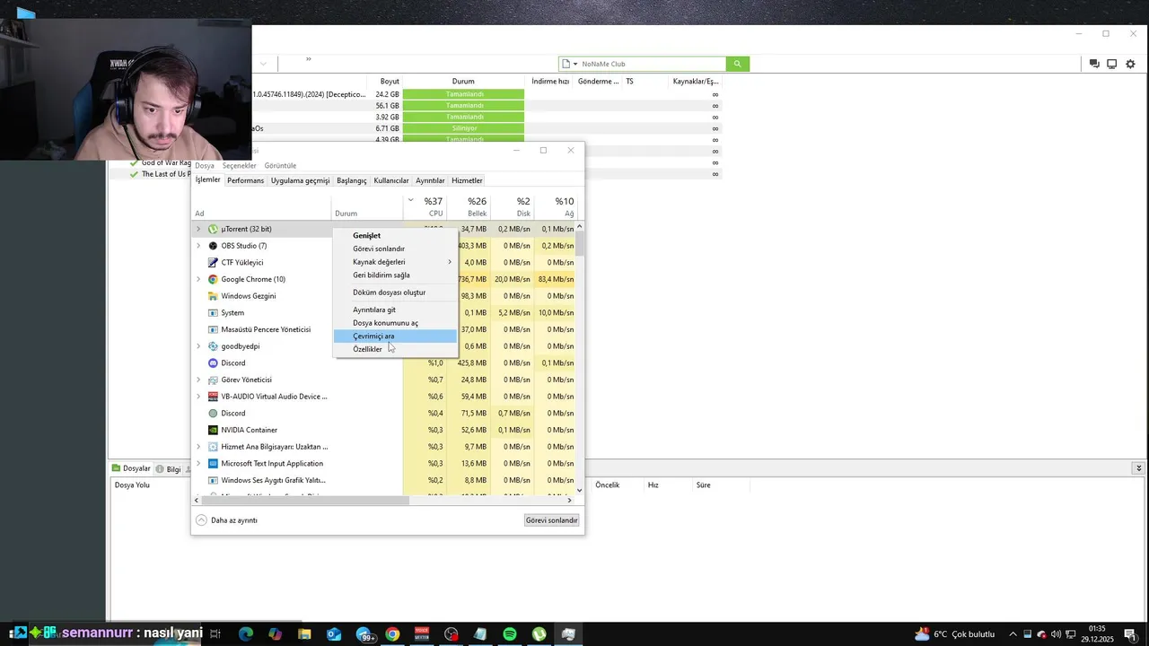
Task: Click the taskbar clock showing 01:35
Action: click(1100, 634)
